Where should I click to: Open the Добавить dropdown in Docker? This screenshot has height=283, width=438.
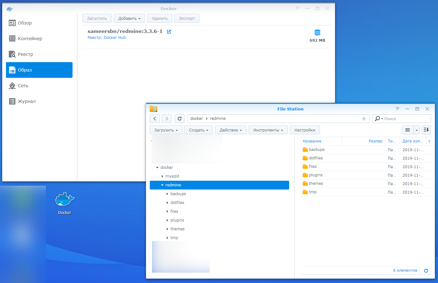pos(129,18)
